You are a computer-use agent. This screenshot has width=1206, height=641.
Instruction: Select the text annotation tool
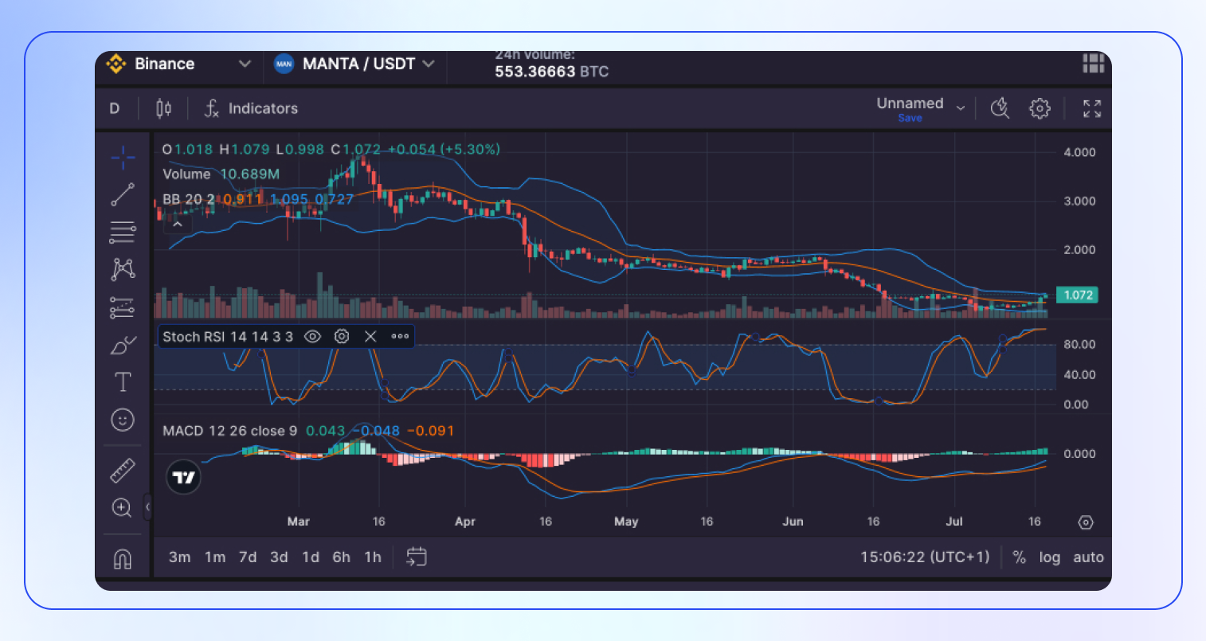click(x=122, y=381)
